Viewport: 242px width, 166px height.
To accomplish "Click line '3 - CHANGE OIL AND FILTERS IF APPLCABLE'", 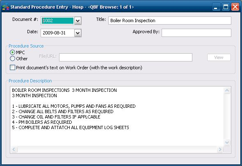I will point(56,117).
